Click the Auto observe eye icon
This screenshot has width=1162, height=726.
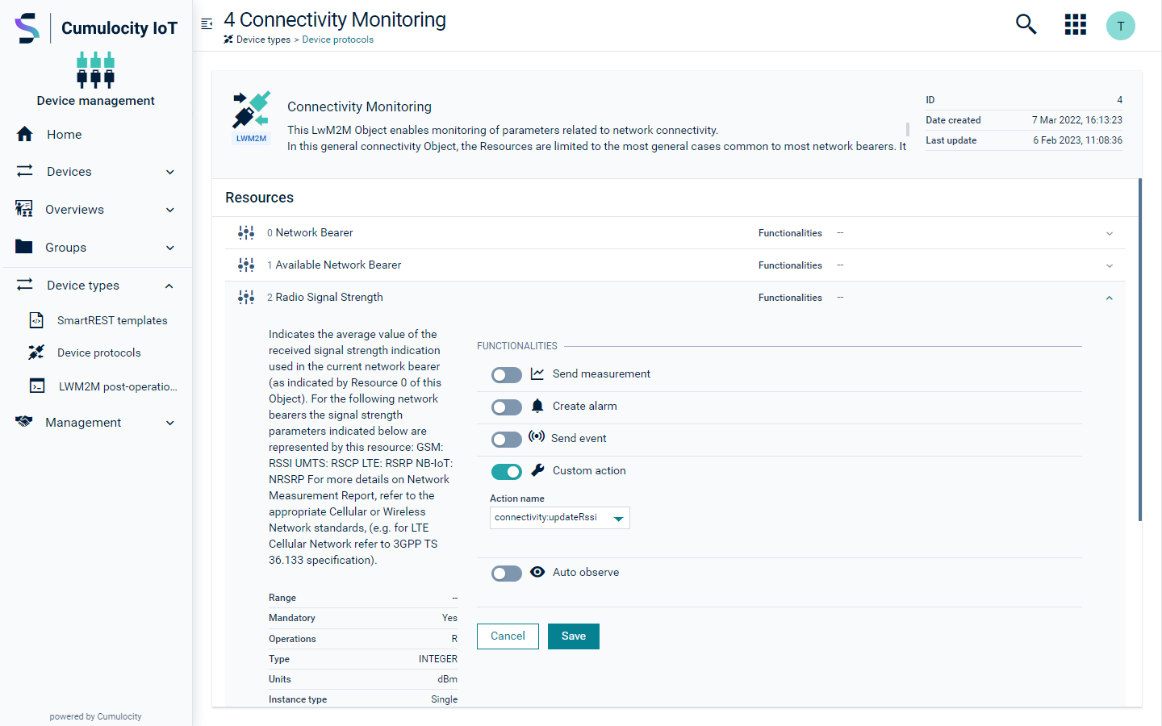537,572
